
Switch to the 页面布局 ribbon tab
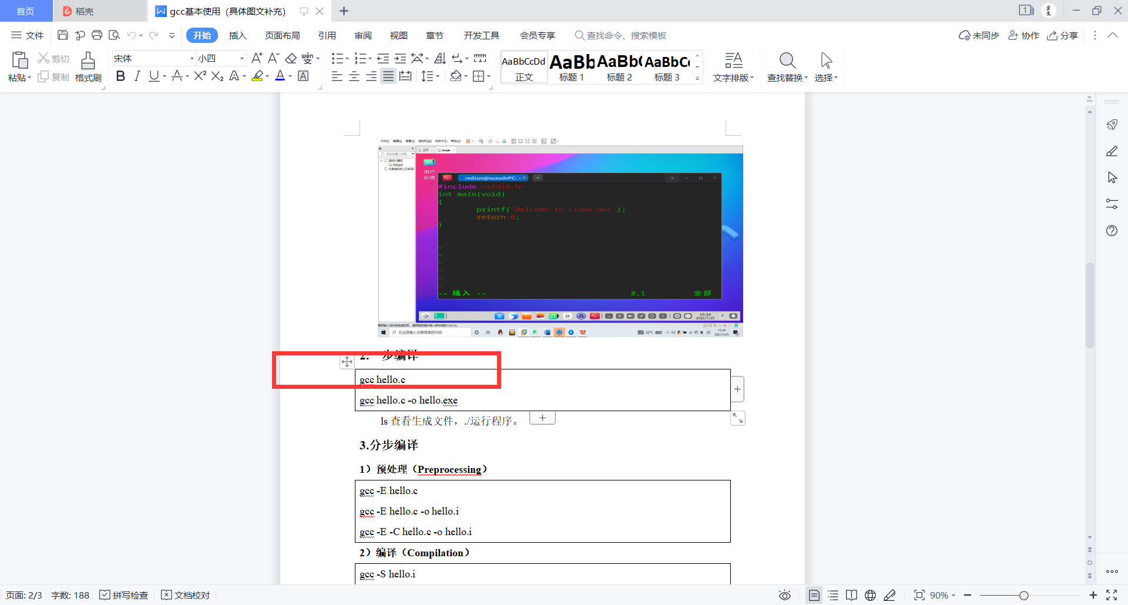(x=282, y=35)
